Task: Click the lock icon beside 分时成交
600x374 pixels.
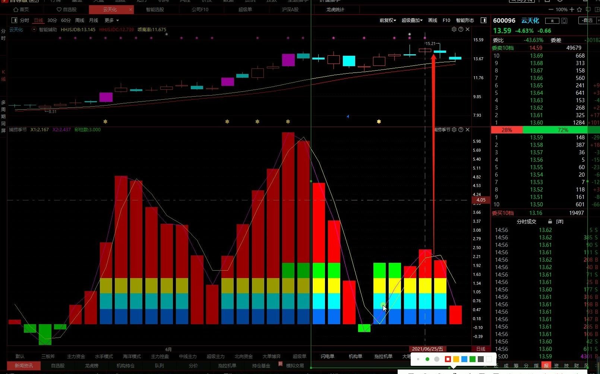Action: coord(550,222)
